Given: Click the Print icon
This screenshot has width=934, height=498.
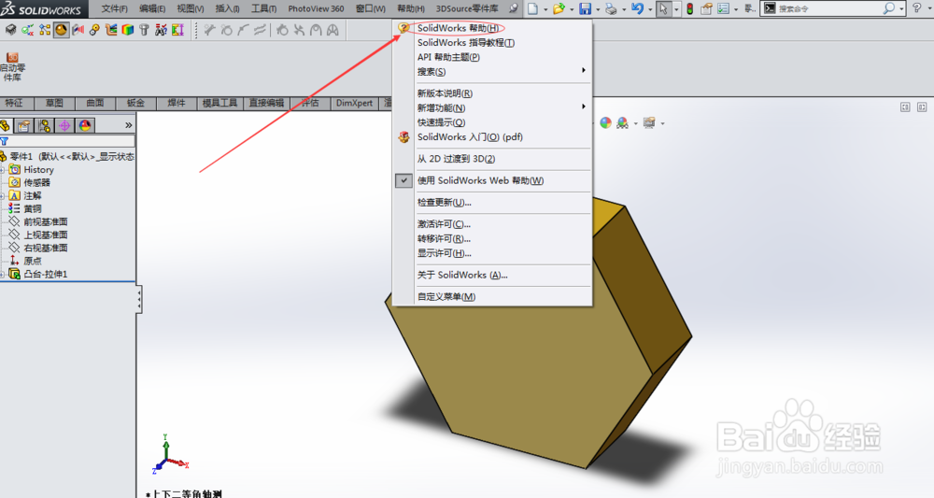Looking at the screenshot, I should point(611,8).
